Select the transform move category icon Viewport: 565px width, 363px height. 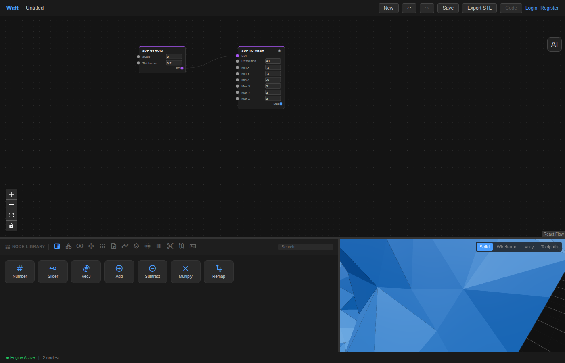point(91,246)
